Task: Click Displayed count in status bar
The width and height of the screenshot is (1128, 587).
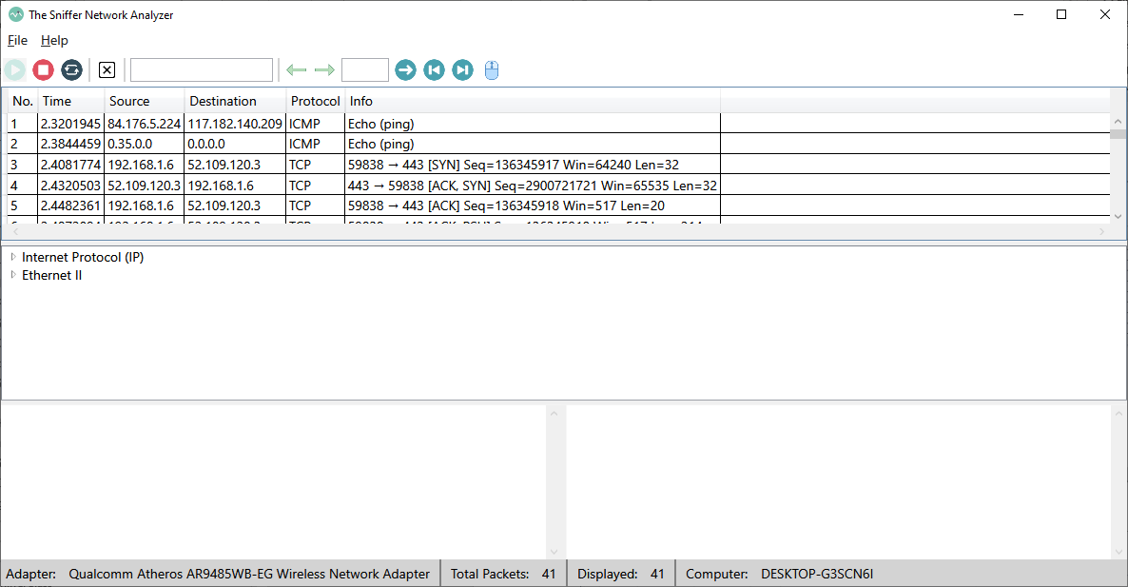Action: coord(657,574)
